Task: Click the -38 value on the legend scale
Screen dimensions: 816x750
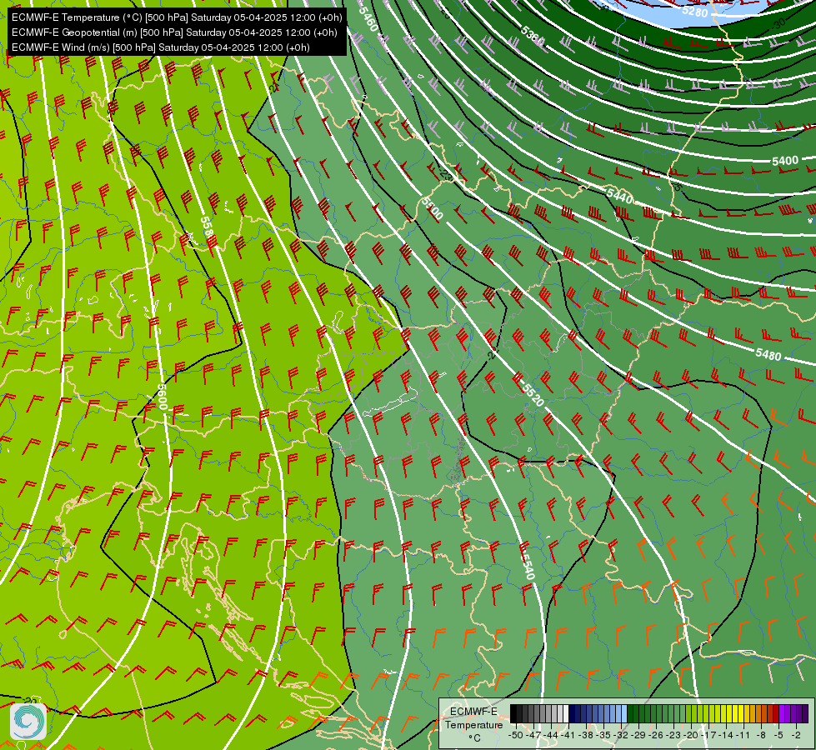Action: [587, 735]
